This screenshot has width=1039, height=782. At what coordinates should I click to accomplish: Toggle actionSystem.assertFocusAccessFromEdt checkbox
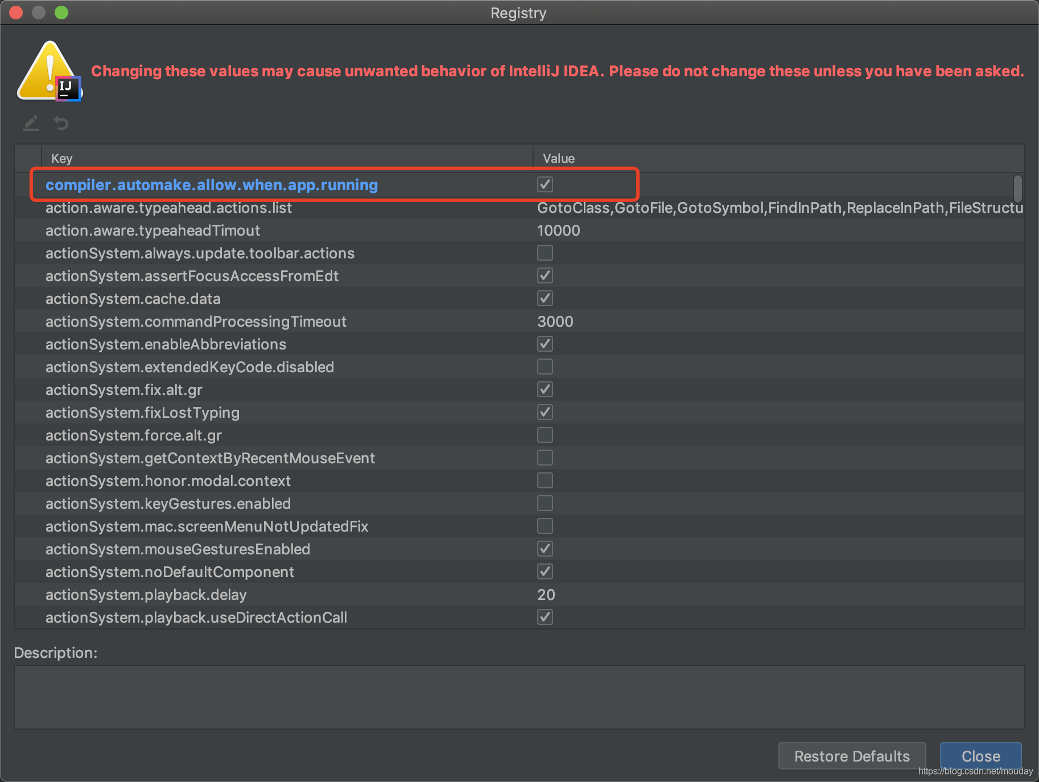coord(545,275)
